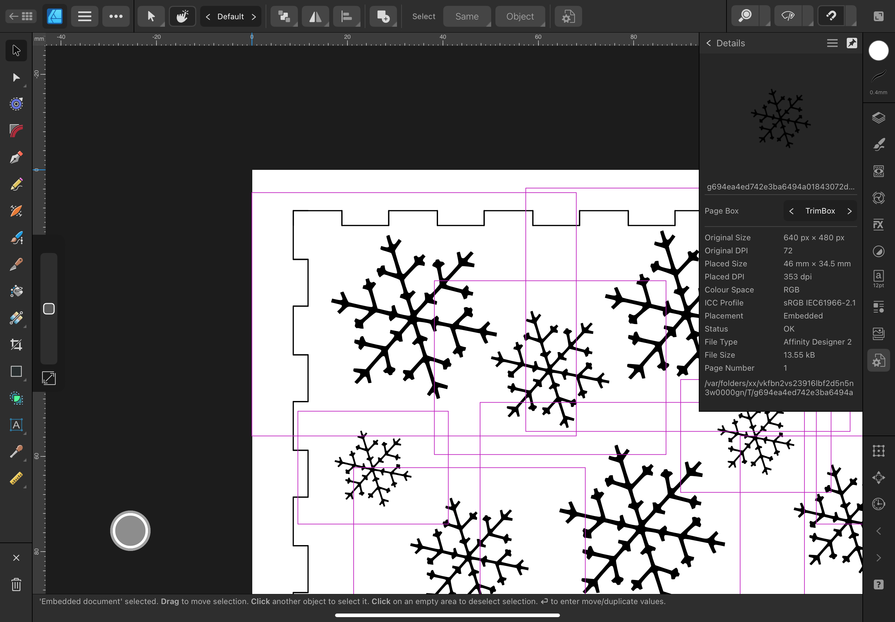Screen dimensions: 895x622
Task: Select the Fill tool
Action: 16,291
